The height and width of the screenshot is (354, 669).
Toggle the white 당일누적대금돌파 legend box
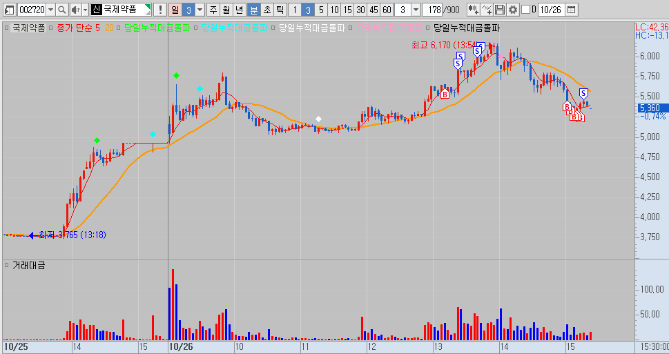(273, 28)
